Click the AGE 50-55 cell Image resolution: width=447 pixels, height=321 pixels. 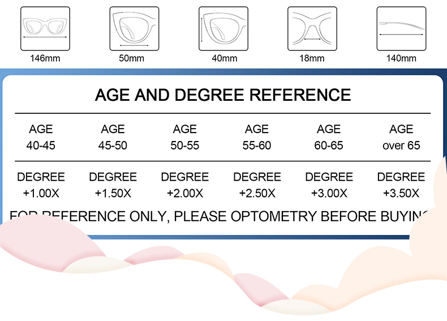pyautogui.click(x=185, y=138)
